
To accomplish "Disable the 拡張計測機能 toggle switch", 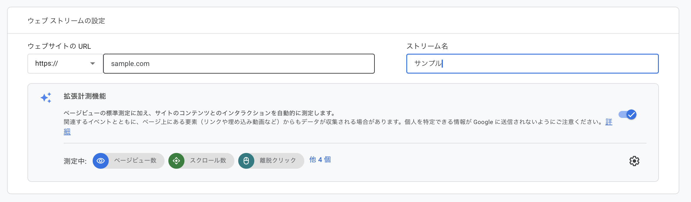I will [627, 114].
